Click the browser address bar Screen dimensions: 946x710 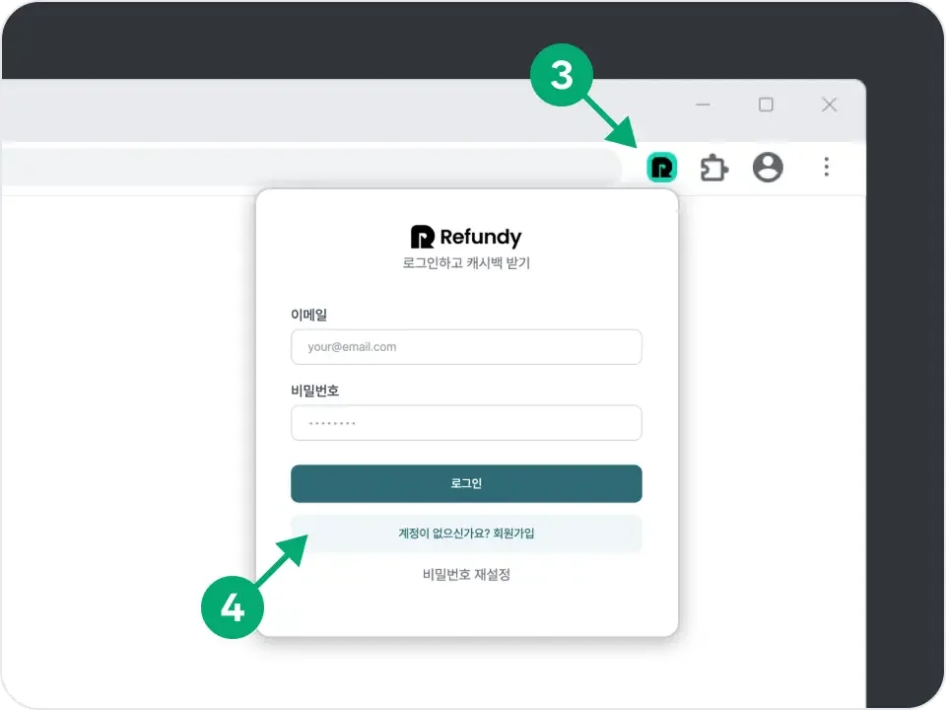[310, 166]
